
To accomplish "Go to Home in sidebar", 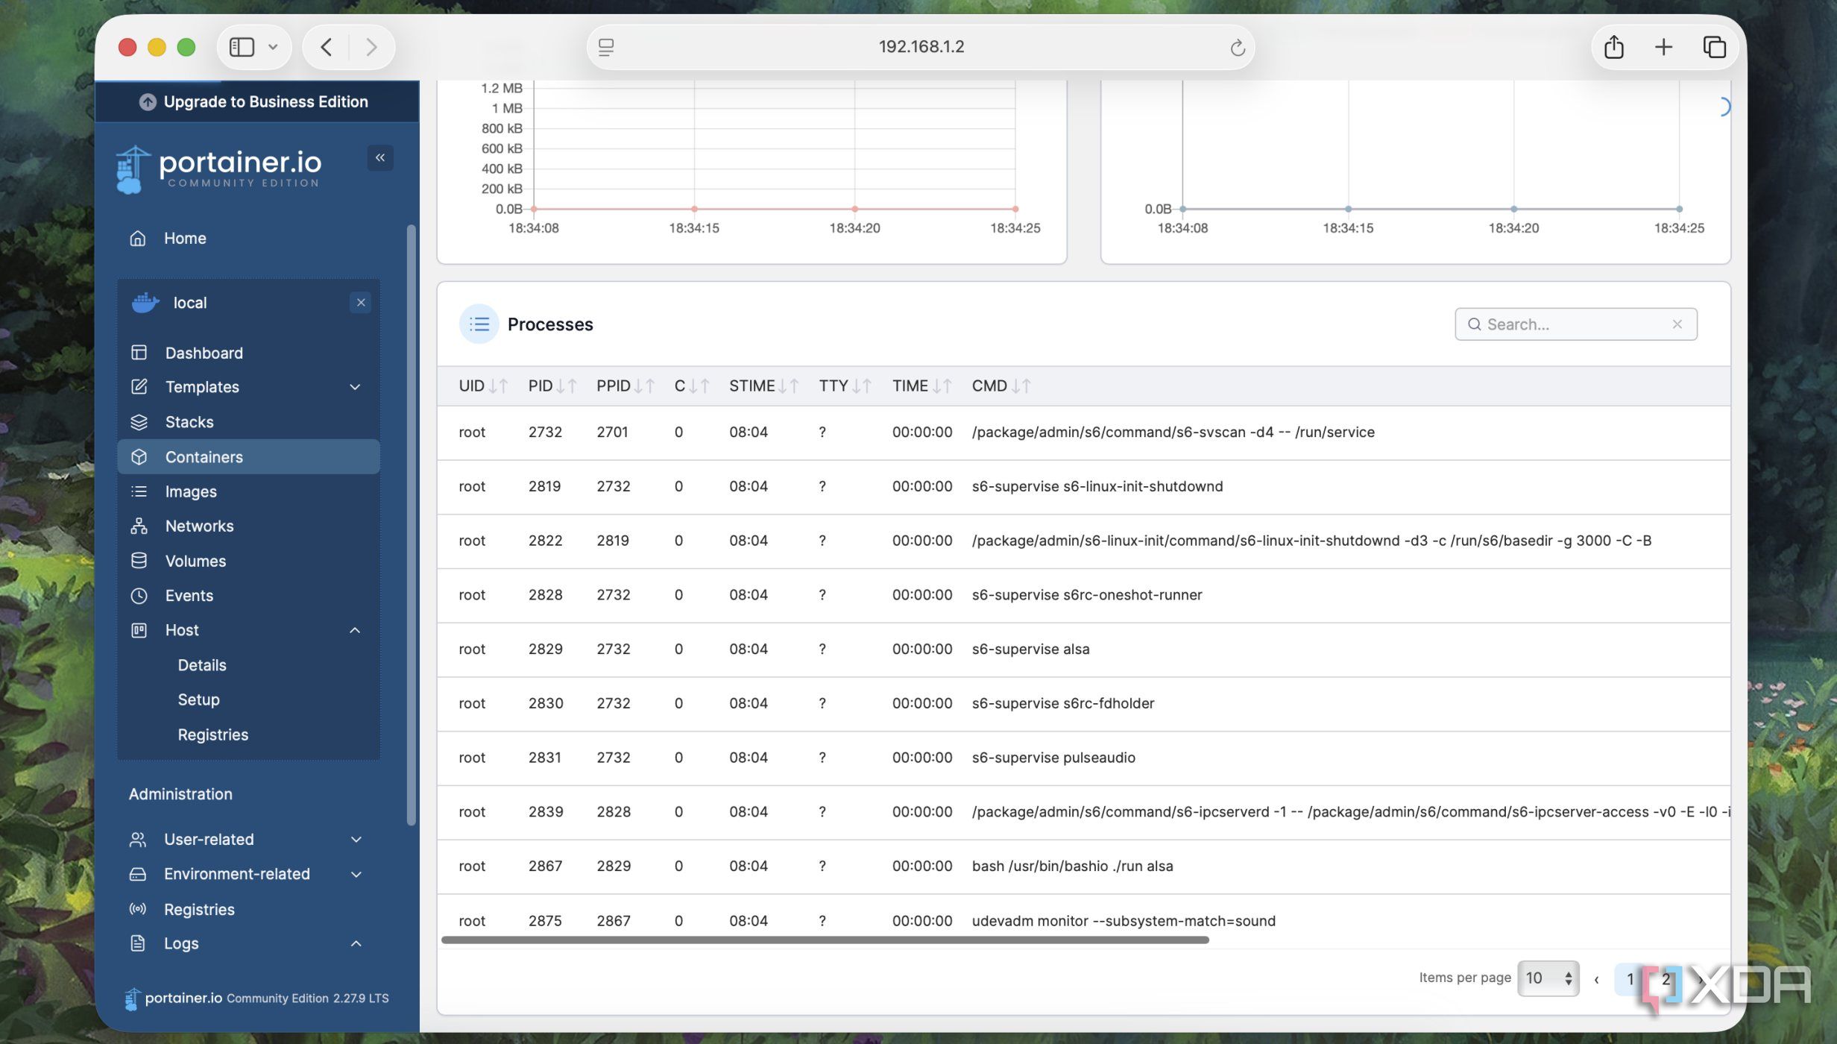I will [185, 238].
